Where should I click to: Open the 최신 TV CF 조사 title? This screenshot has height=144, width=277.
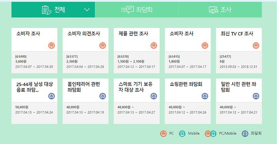tap(237, 33)
